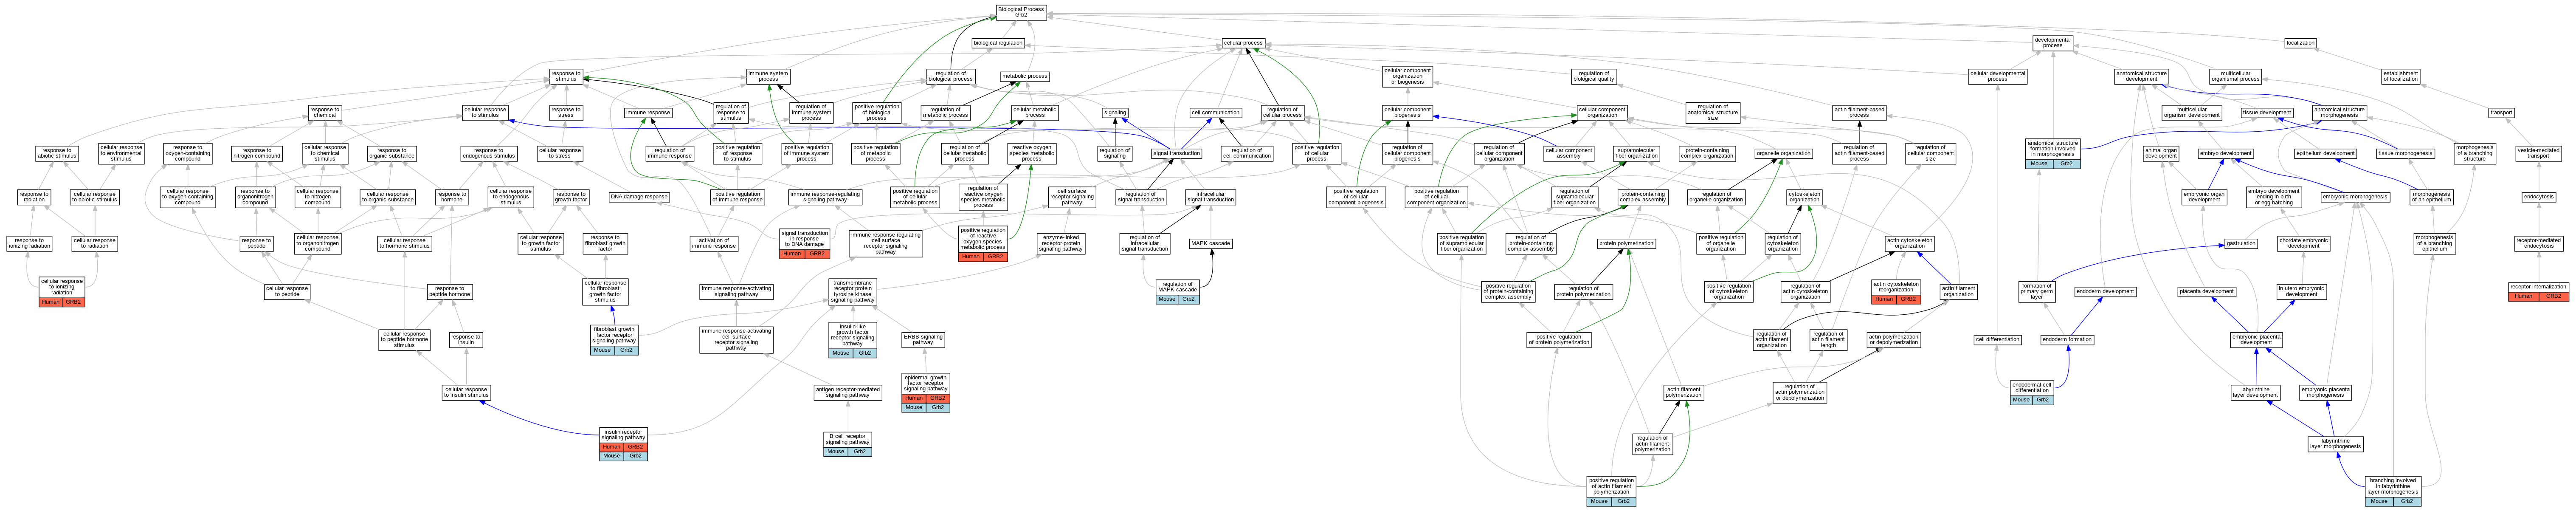The width and height of the screenshot is (2576, 511).
Task: Click the 'endocytosis' node
Action: pyautogui.click(x=2539, y=197)
